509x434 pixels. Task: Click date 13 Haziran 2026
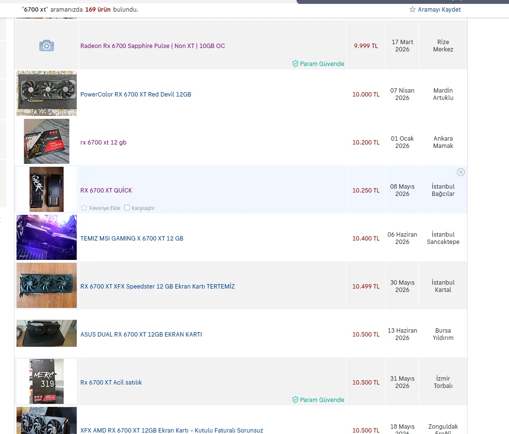pos(402,334)
